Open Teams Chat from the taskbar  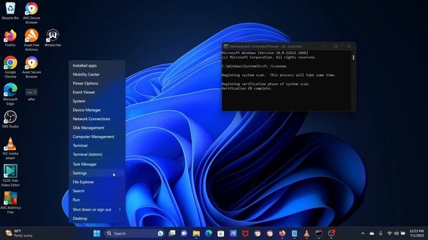pos(184,233)
